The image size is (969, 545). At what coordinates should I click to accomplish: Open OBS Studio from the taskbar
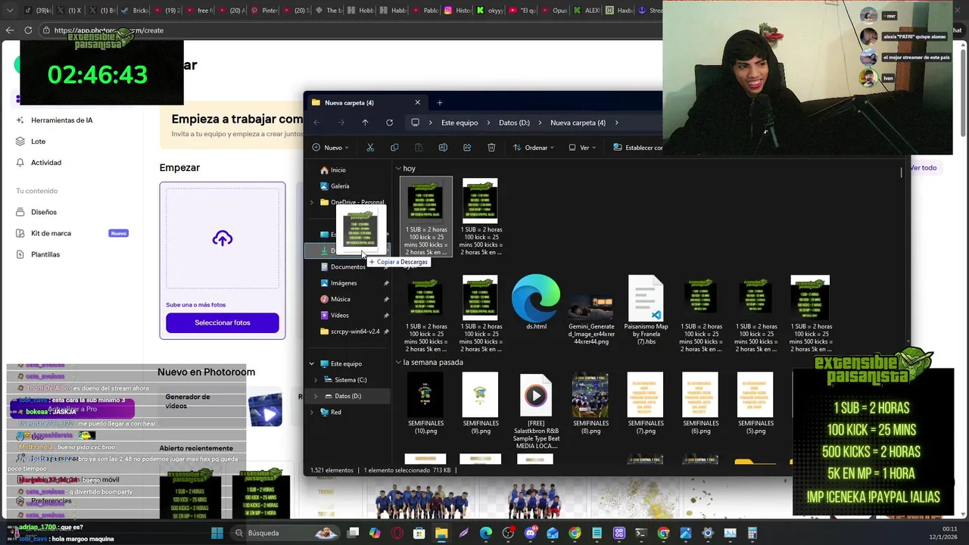(x=508, y=533)
